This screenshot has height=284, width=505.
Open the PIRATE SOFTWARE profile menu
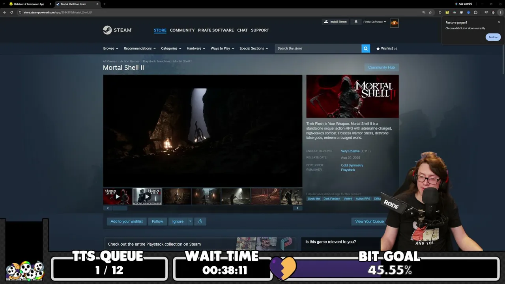pyautogui.click(x=216, y=30)
